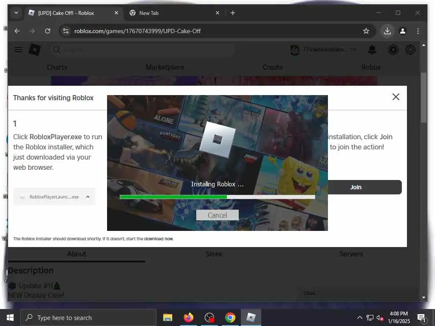Viewport: 435px width, 326px height.
Task: Click the scrollbar down arrow
Action: (424, 297)
